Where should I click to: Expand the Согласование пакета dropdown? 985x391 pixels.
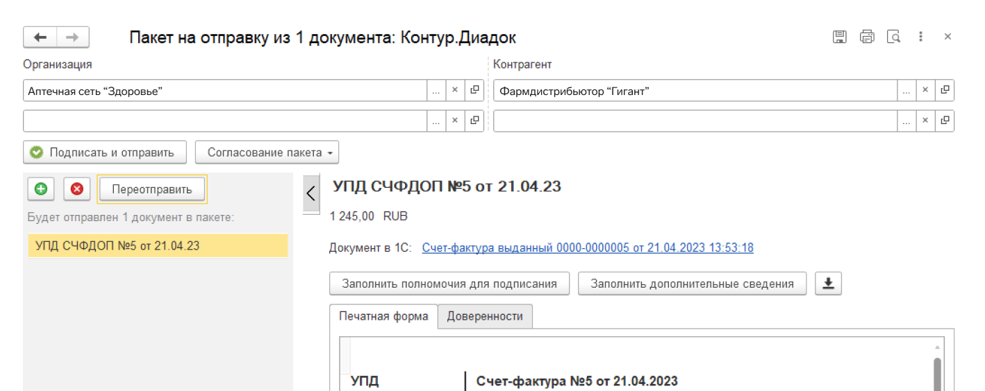tap(267, 153)
